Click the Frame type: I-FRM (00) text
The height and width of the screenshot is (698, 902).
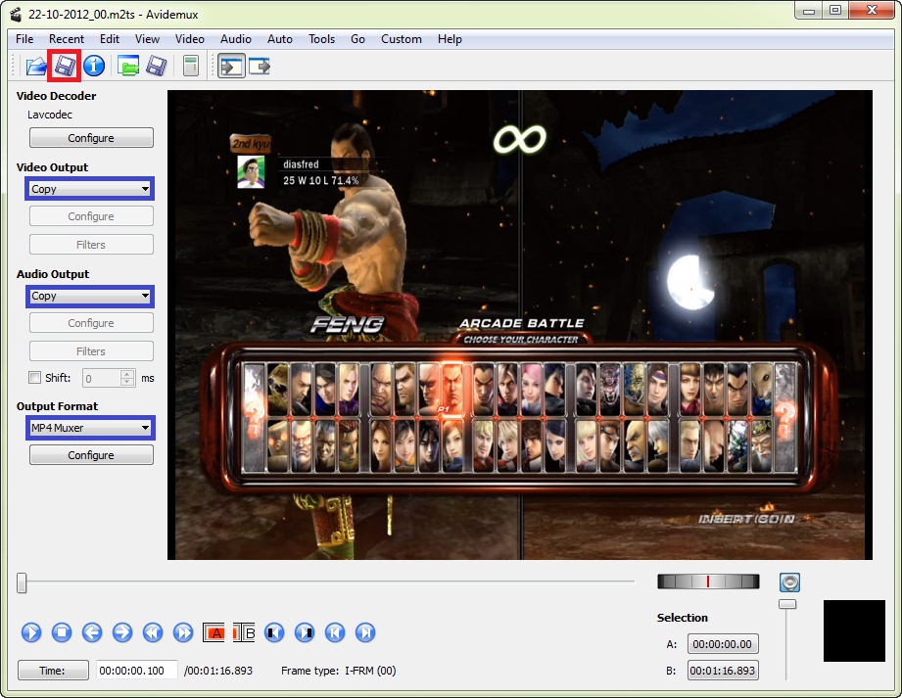(x=338, y=671)
